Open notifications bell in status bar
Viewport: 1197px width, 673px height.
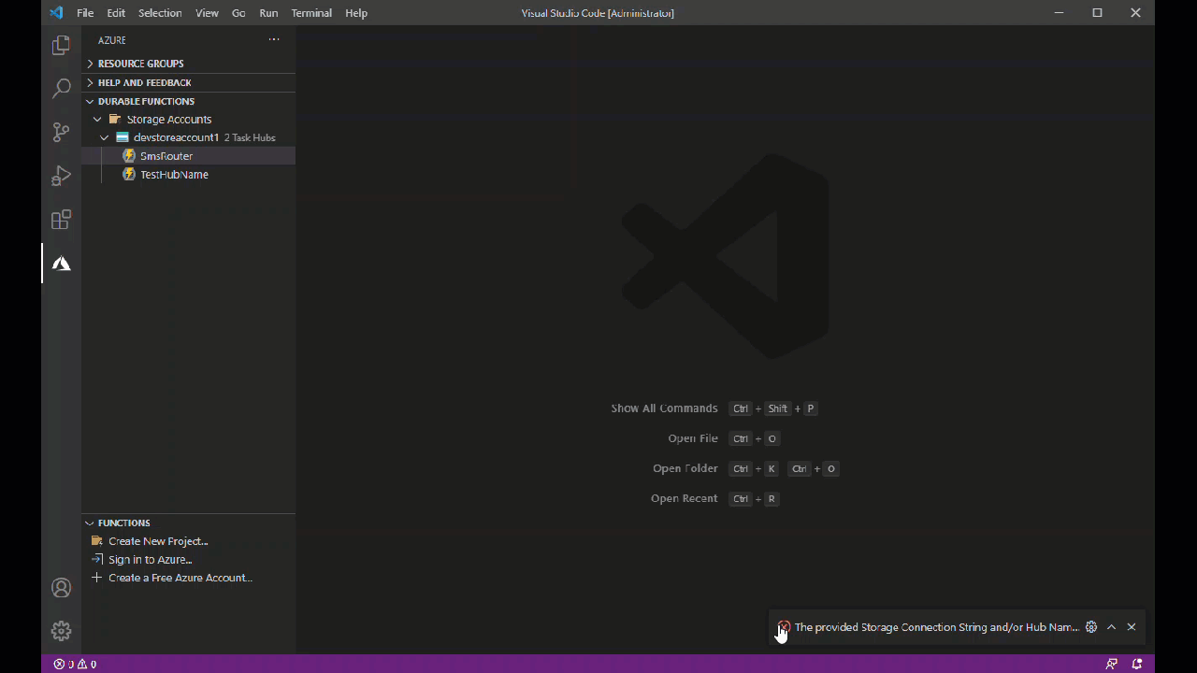(1137, 664)
